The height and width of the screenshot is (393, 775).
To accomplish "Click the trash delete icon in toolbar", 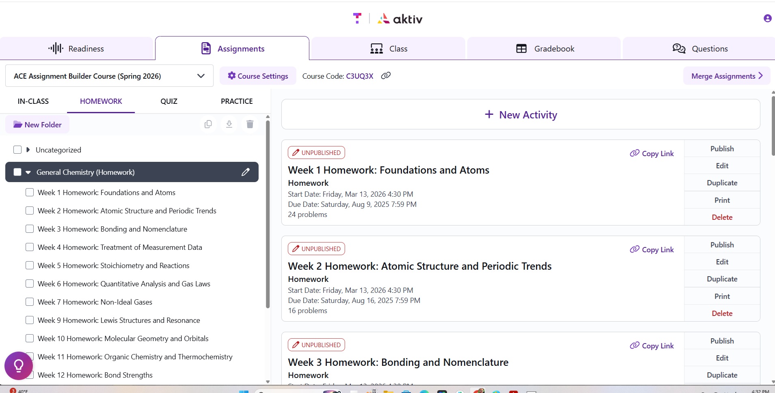I will (x=250, y=124).
